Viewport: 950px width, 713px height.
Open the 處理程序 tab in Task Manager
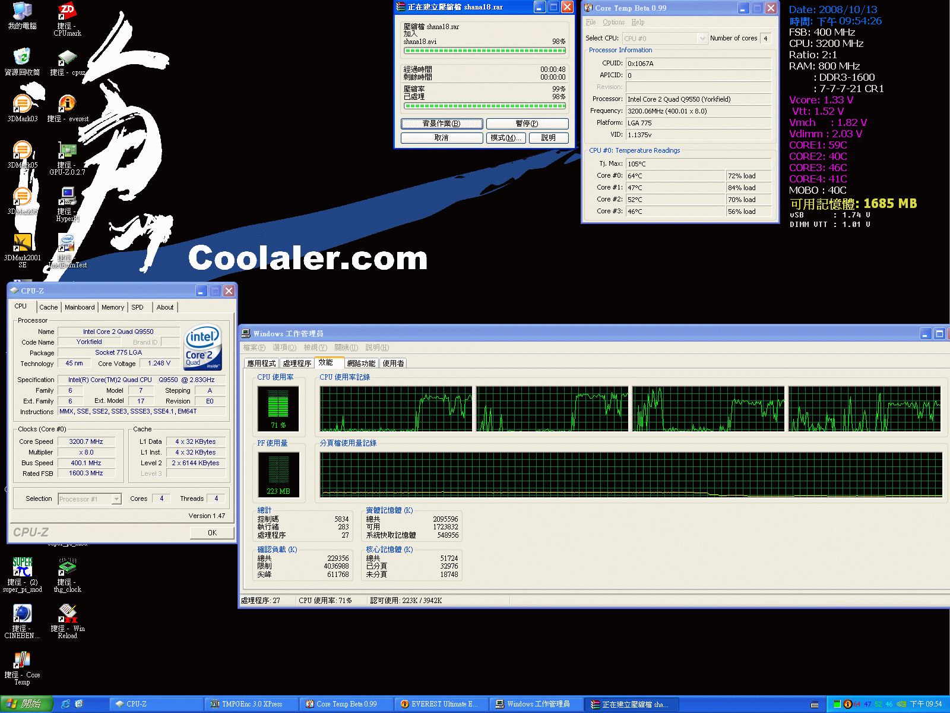[297, 363]
